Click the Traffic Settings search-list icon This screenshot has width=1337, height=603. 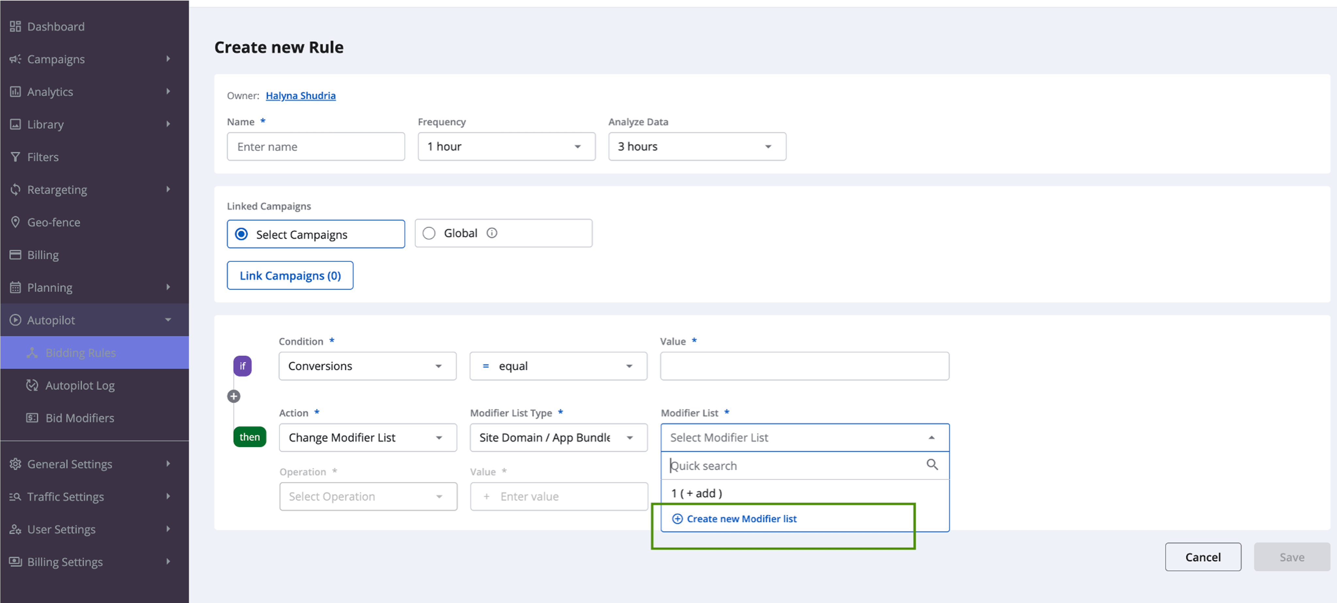(15, 497)
